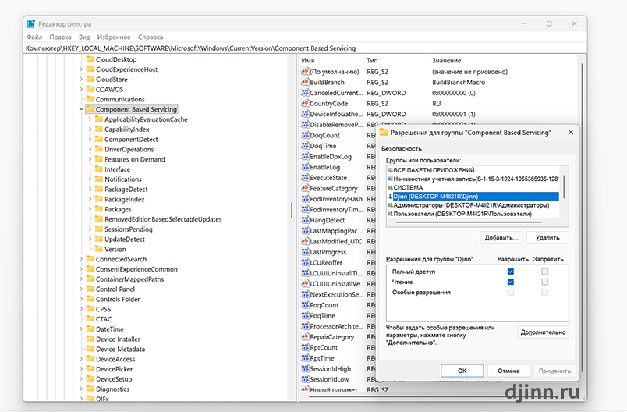This screenshot has height=412, width=627.
Task: Click the icon next to HangDetect value
Action: pyautogui.click(x=305, y=220)
